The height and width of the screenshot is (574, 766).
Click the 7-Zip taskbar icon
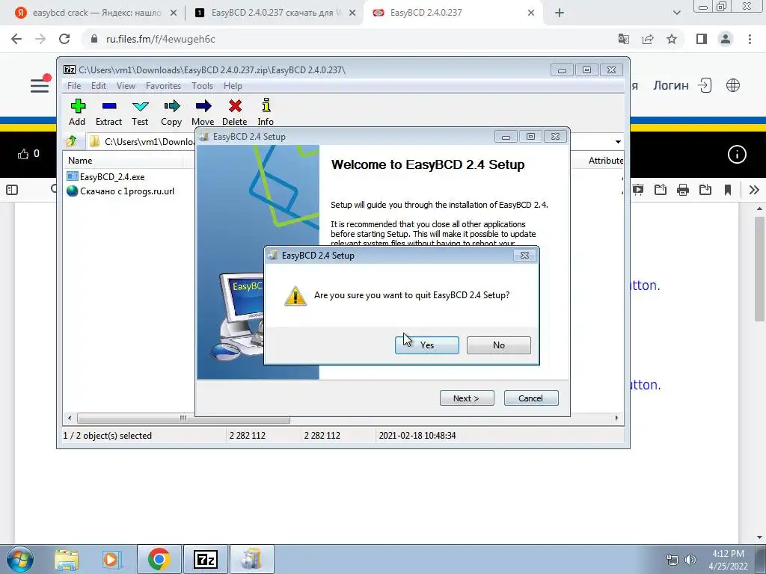tap(205, 559)
